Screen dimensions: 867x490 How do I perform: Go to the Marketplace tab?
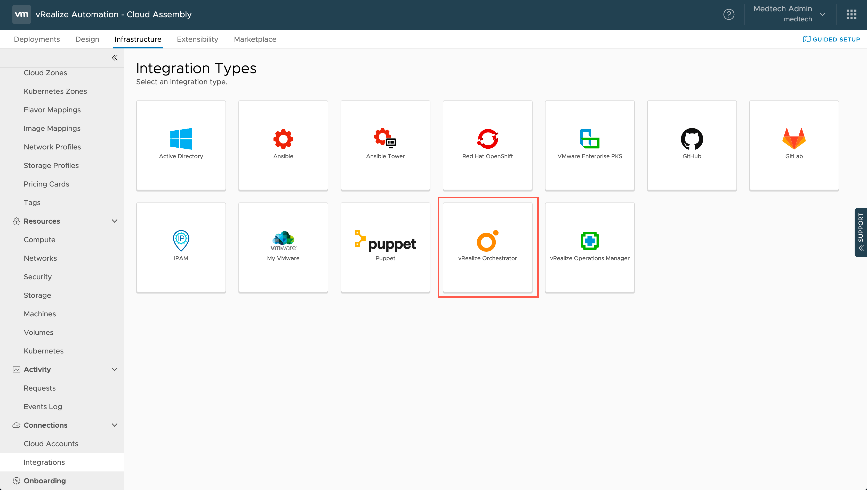click(255, 39)
